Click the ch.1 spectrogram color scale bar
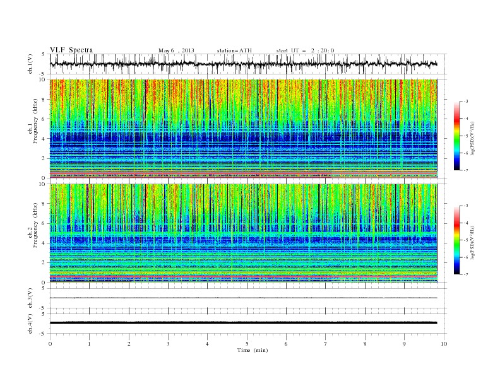This screenshot has width=500, height=386. pos(456,136)
